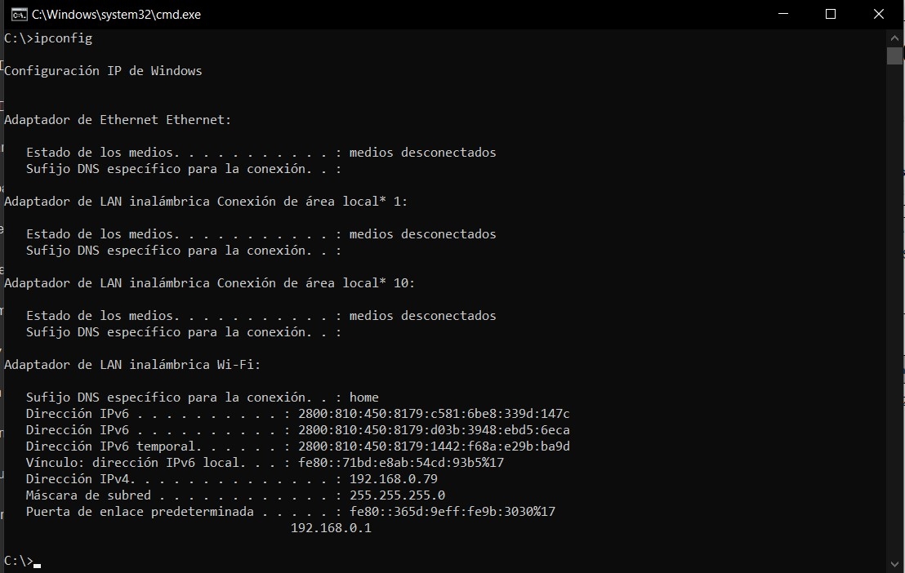This screenshot has height=573, width=905.
Task: Click the scrollbar up arrow
Action: coord(894,38)
